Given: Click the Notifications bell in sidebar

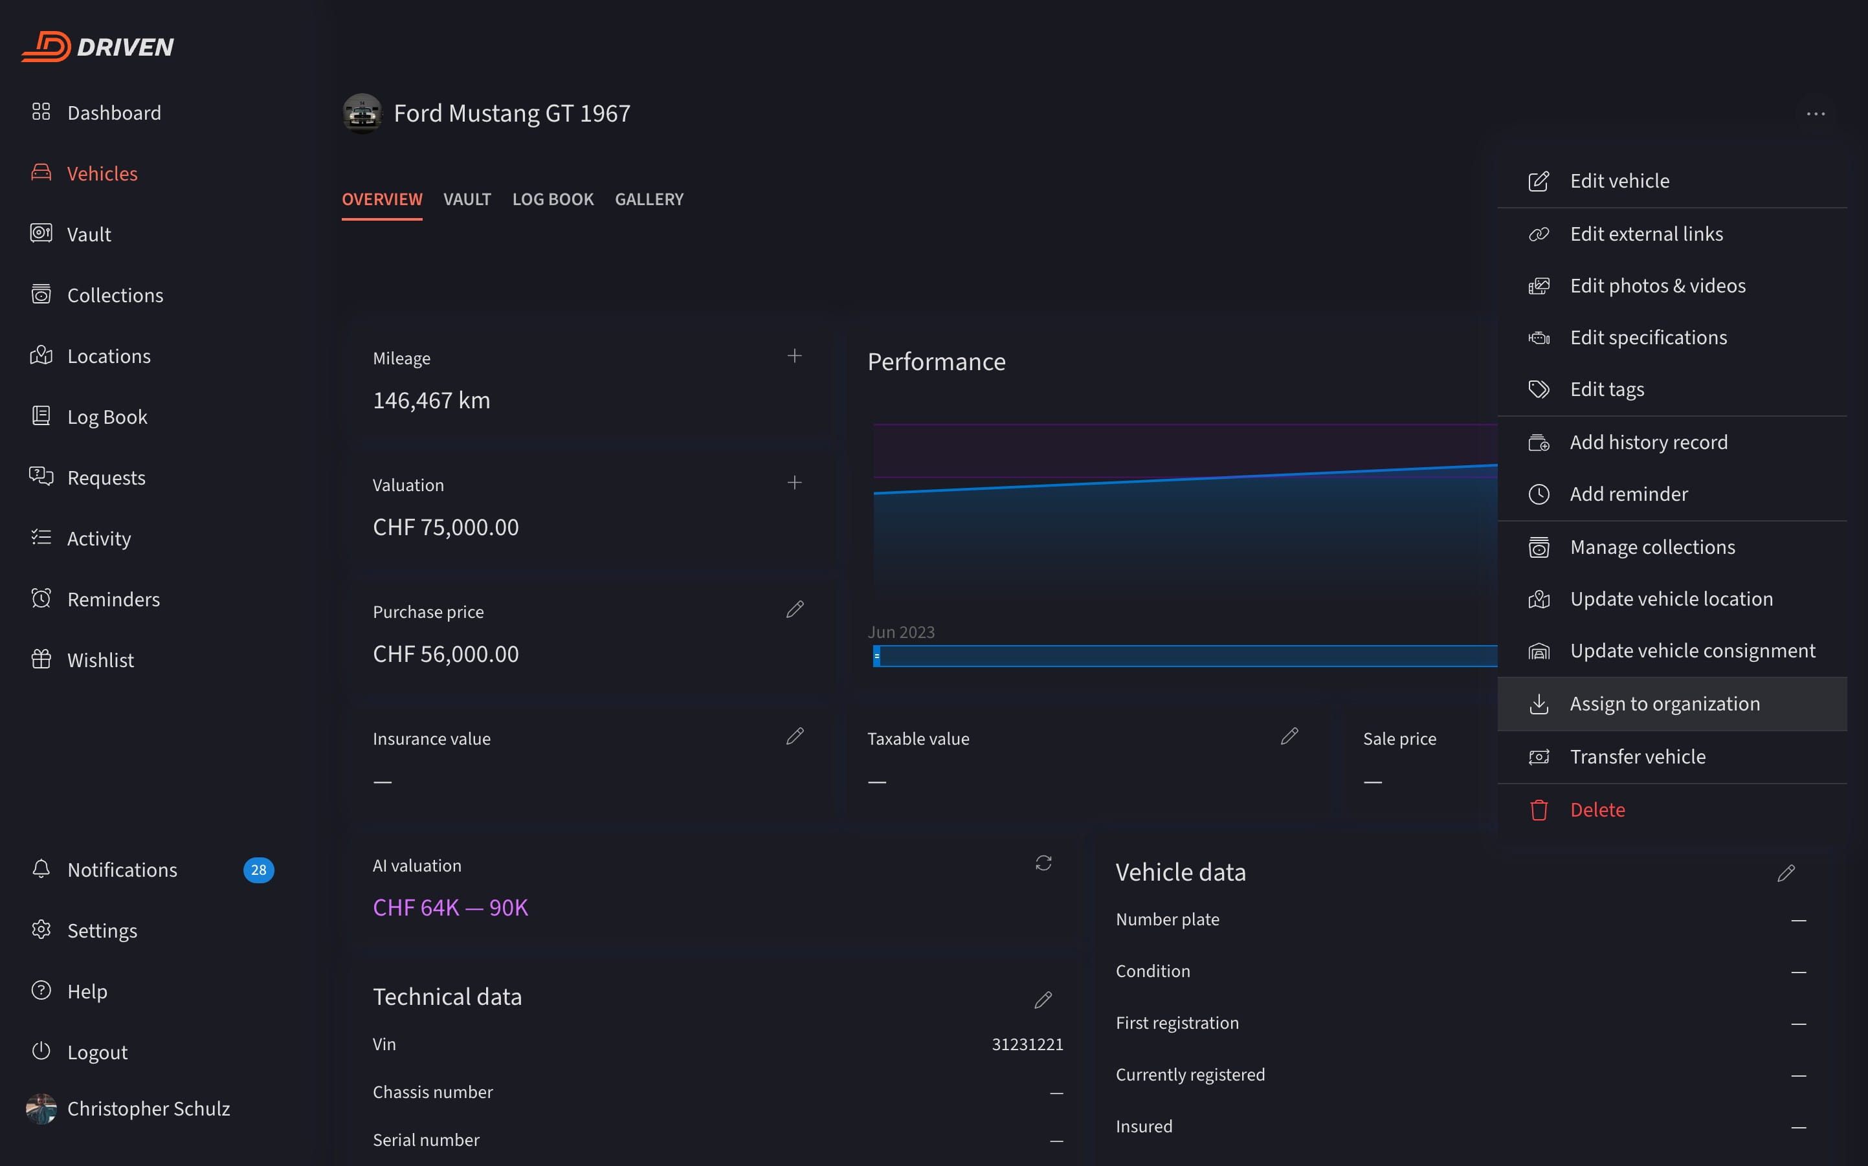Looking at the screenshot, I should 41,869.
